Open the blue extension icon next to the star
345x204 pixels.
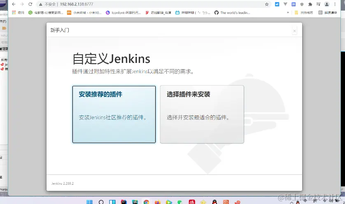click(x=277, y=4)
